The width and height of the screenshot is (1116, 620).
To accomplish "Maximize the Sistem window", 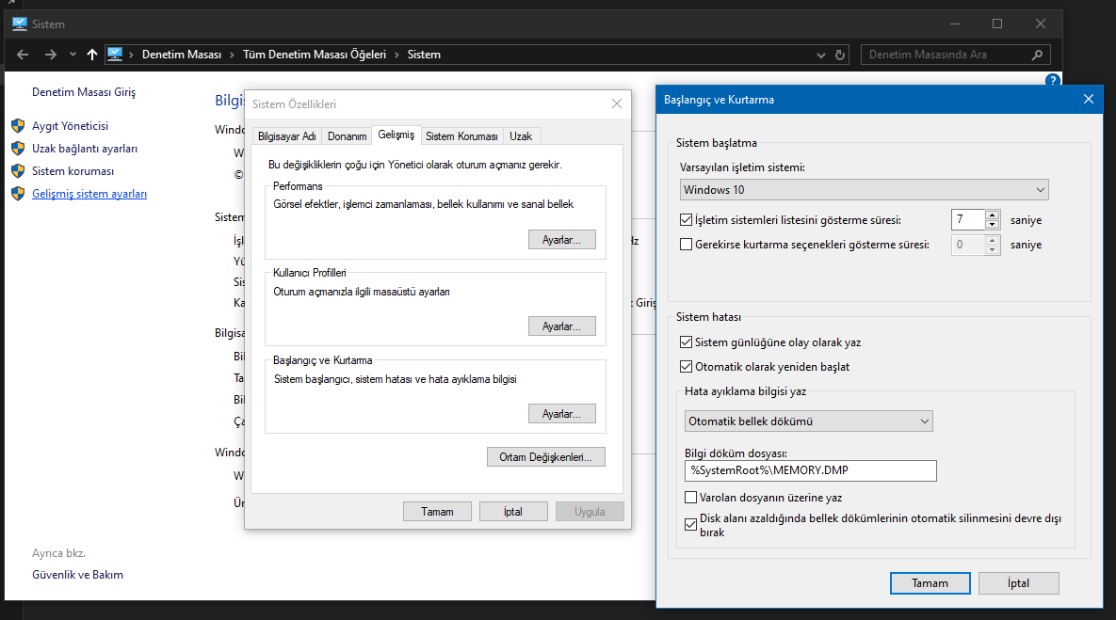I will (x=997, y=24).
